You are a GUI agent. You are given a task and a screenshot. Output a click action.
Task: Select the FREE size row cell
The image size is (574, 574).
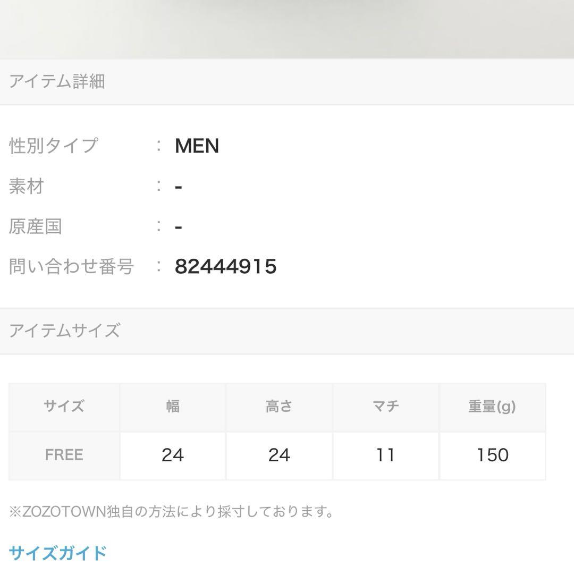click(64, 455)
